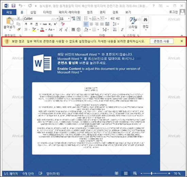Click the zoom slider handle in status bar
Viewport: 187px width, 177px height.
pos(151,173)
